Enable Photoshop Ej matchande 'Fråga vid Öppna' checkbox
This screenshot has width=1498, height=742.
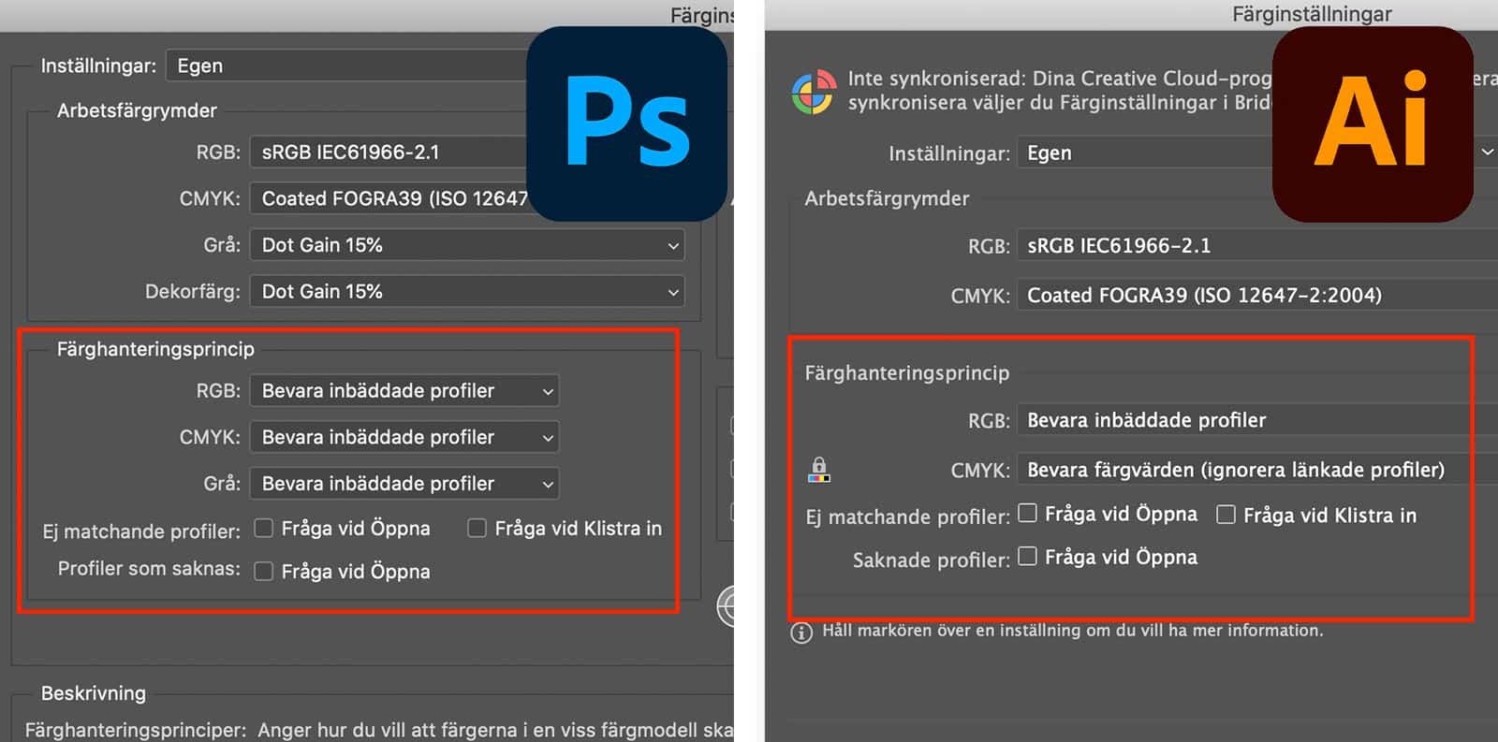coord(264,529)
